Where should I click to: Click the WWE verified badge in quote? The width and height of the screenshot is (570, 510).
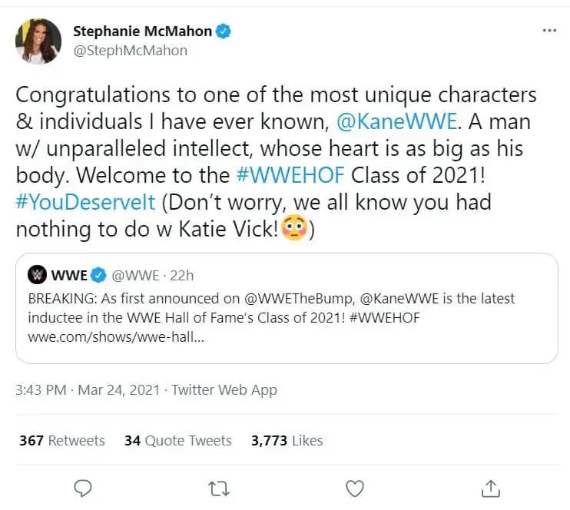coord(99,274)
